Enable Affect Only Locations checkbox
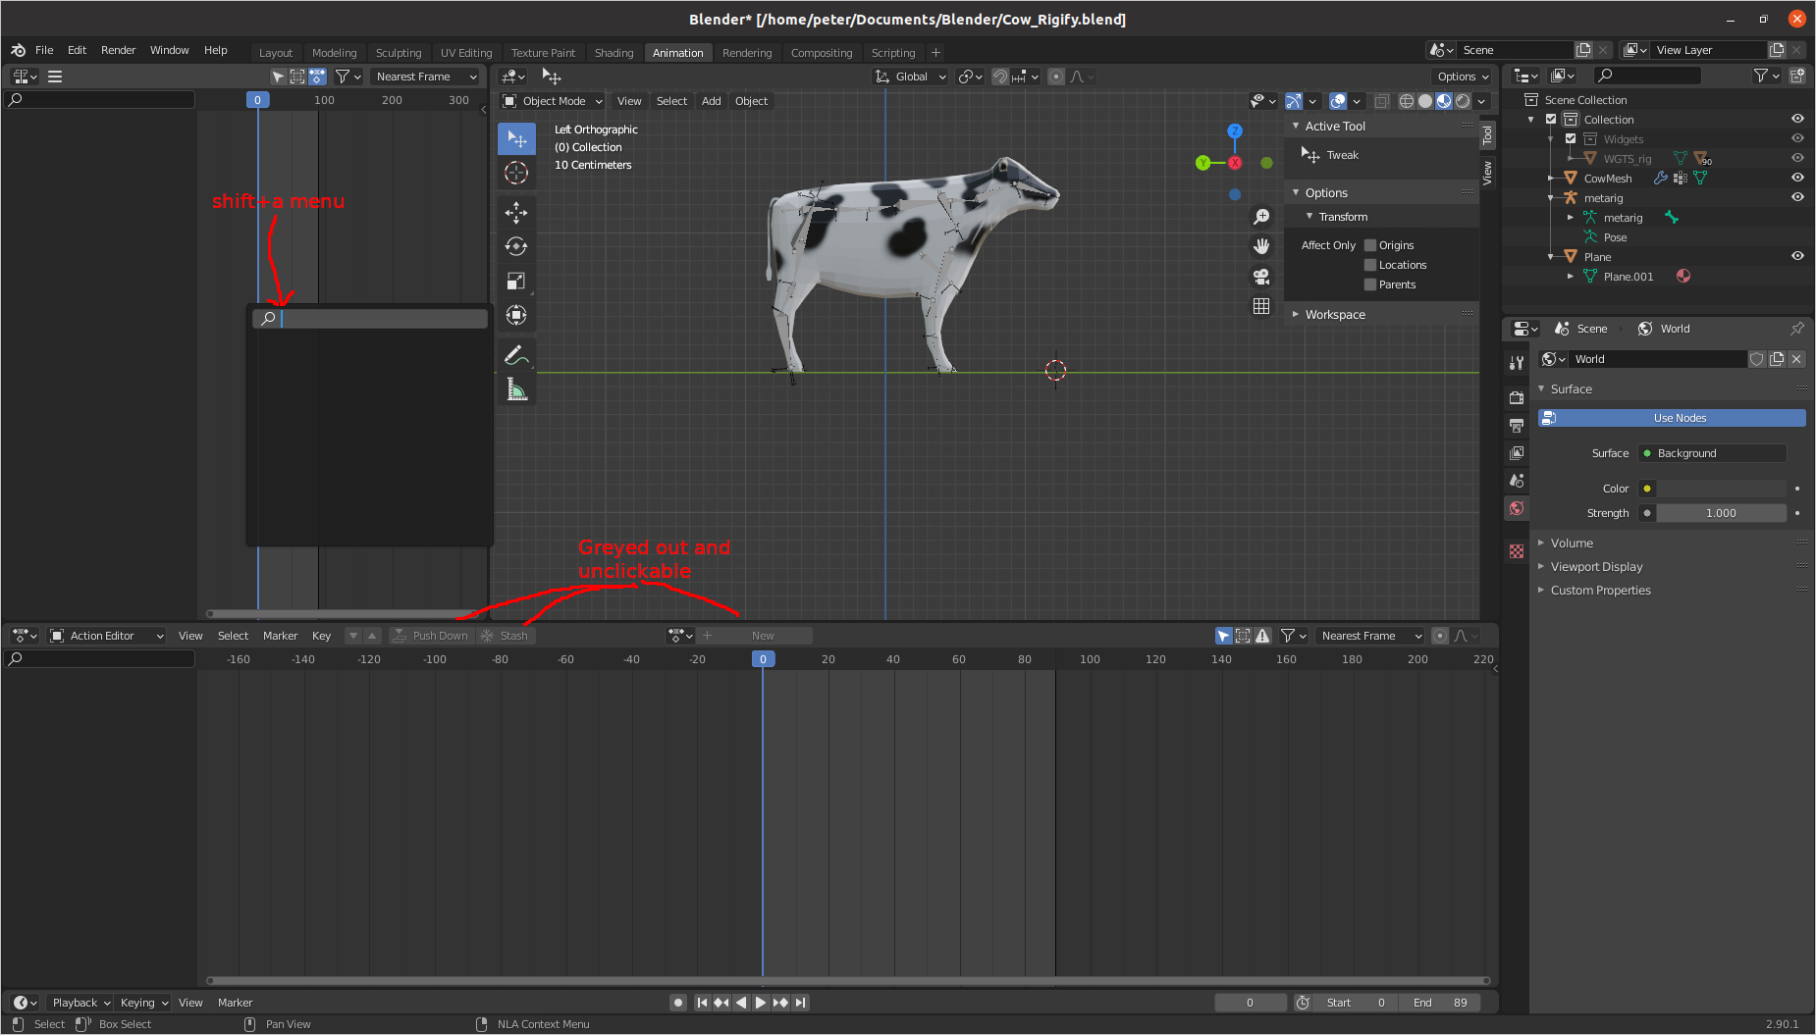The image size is (1816, 1035). click(1370, 265)
